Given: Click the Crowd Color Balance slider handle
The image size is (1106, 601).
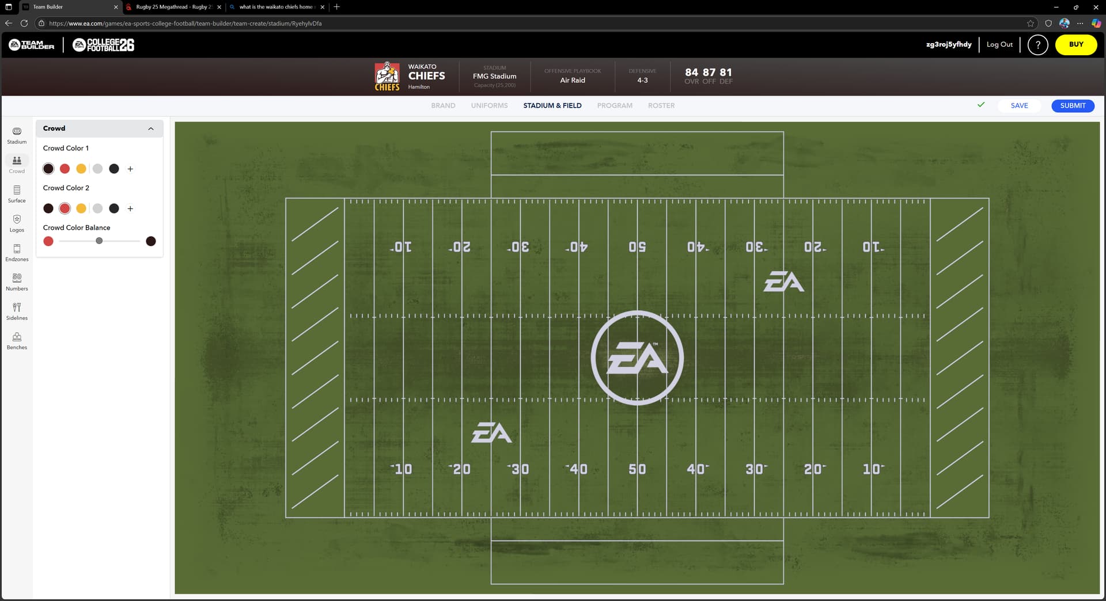Looking at the screenshot, I should (x=99, y=241).
